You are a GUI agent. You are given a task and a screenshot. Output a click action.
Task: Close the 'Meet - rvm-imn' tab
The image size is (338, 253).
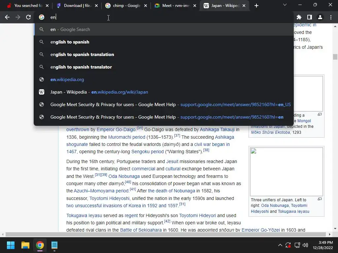195,6
